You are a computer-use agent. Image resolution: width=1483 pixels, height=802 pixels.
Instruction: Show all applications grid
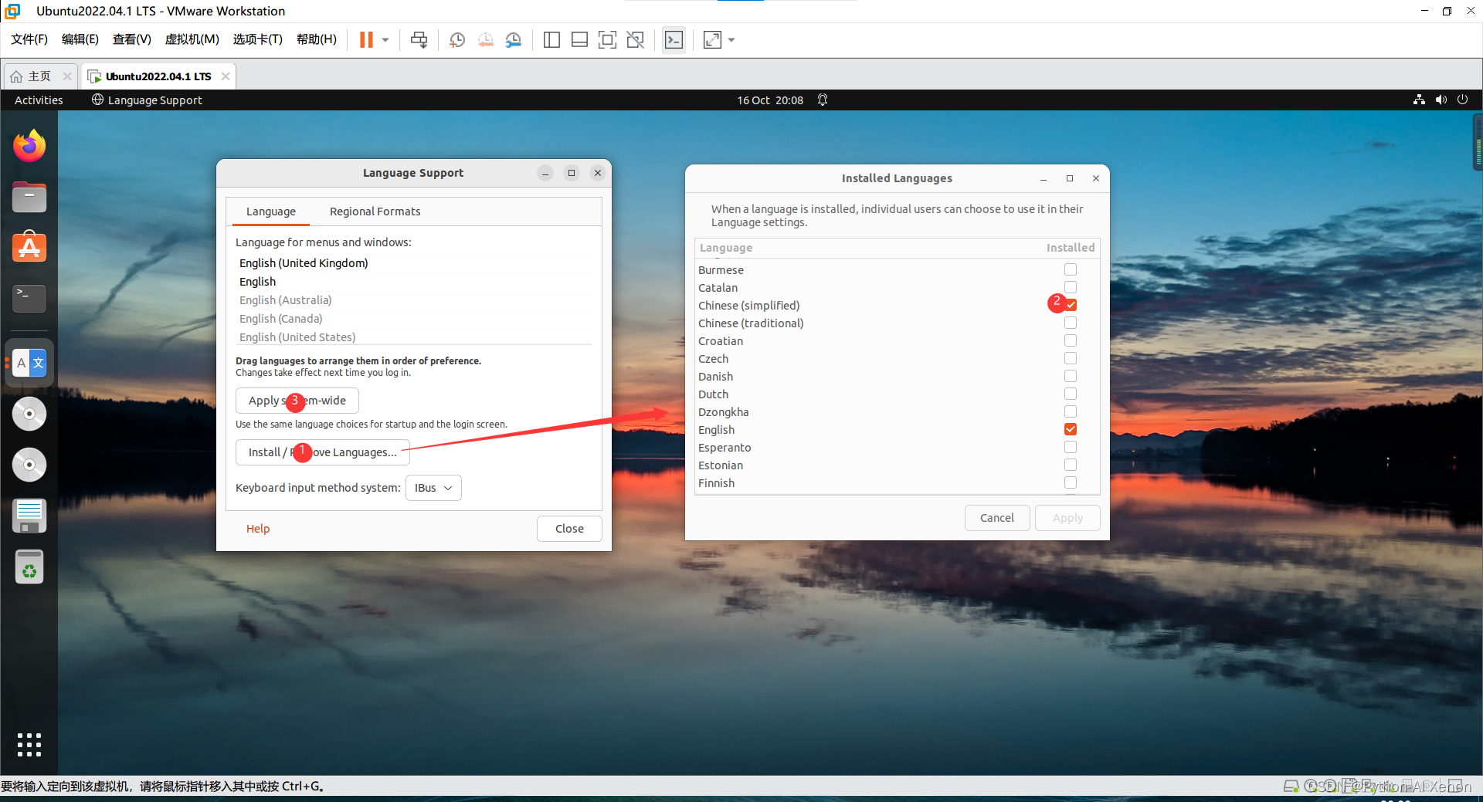point(29,745)
